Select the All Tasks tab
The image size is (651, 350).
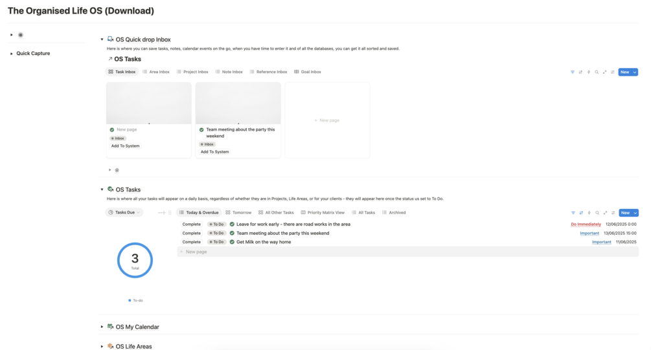click(363, 212)
